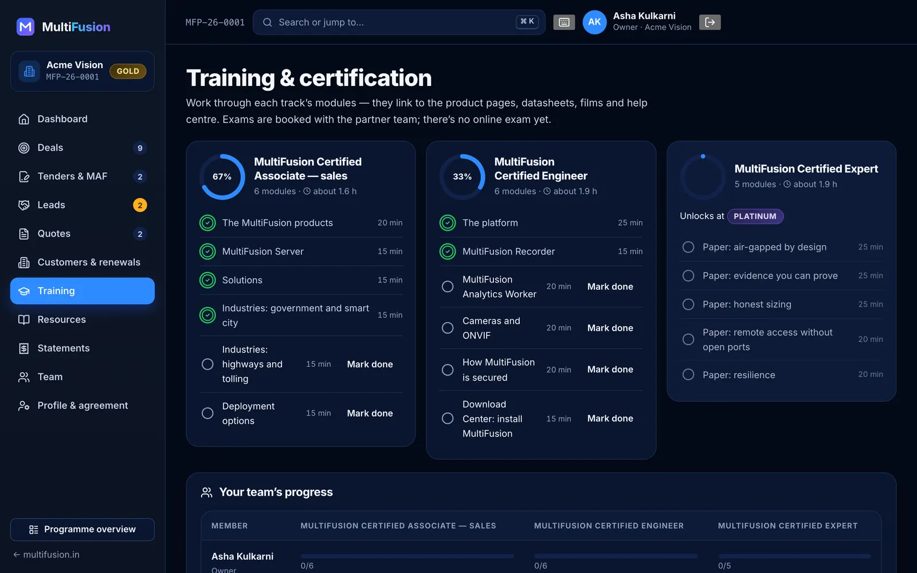917x573 pixels.
Task: Toggle completion circle for Deployment options
Action: pyautogui.click(x=207, y=413)
